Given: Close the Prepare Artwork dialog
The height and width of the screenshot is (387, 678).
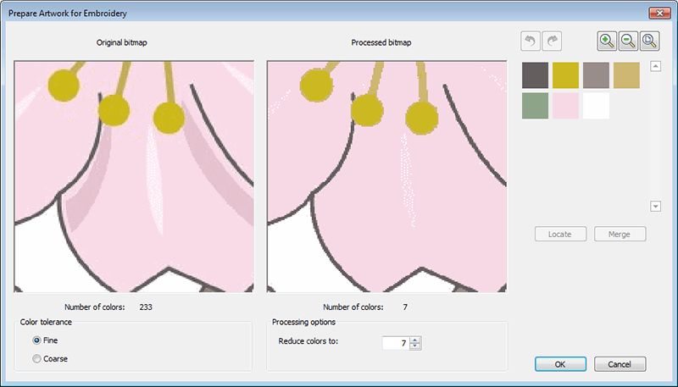Looking at the screenshot, I should click(658, 14).
